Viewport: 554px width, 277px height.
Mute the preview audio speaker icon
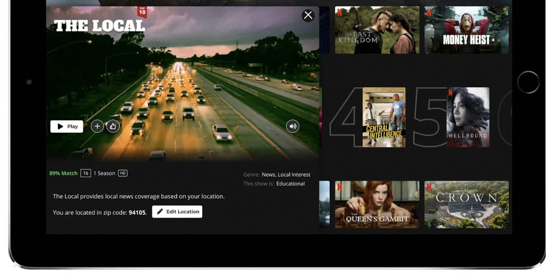tap(293, 126)
